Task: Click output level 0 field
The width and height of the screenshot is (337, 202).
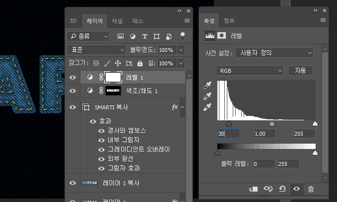Action: (264, 164)
